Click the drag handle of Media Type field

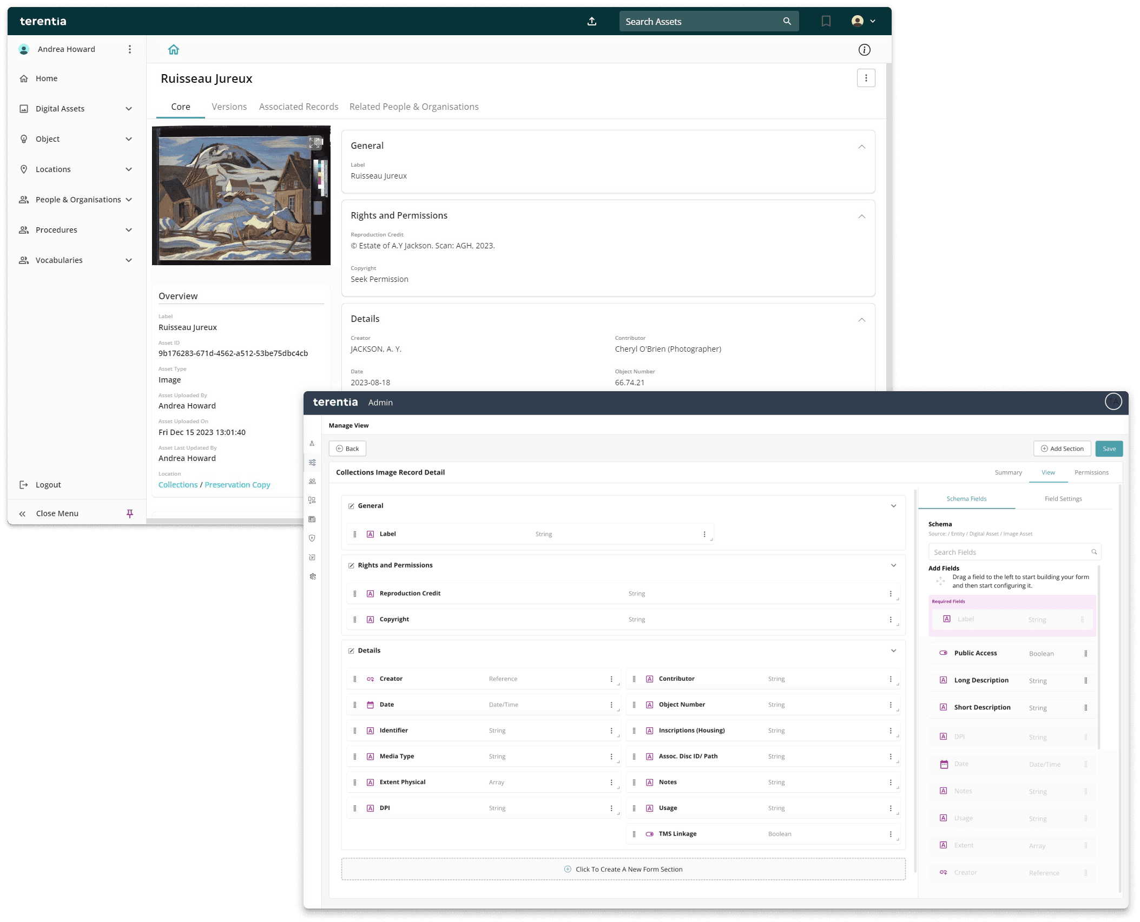355,756
